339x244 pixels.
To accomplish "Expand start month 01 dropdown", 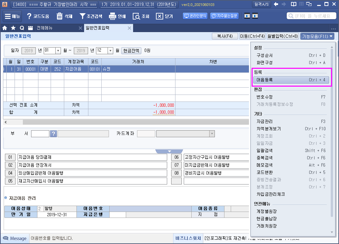I will pos(58,51).
